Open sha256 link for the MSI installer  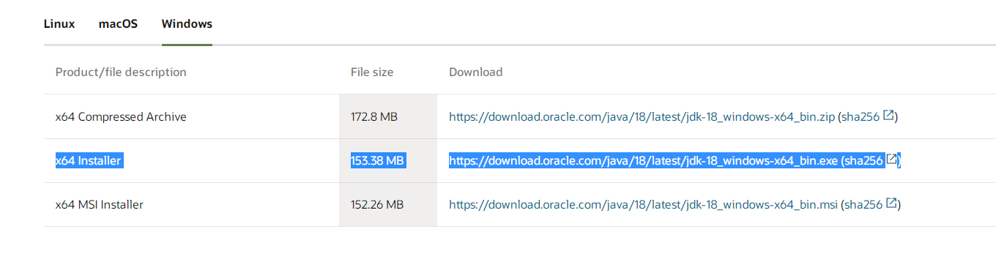click(863, 204)
